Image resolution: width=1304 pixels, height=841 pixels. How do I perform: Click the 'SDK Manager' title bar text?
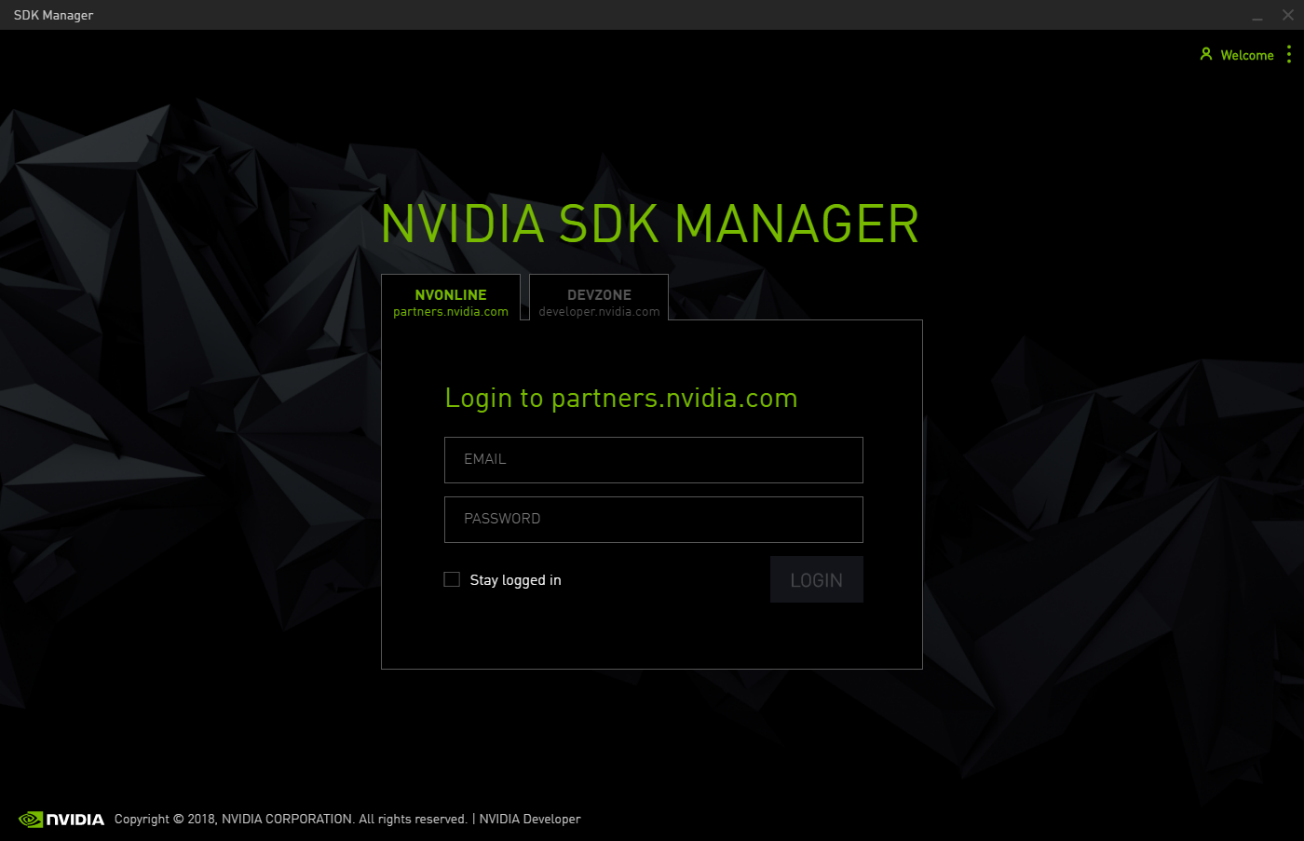click(x=53, y=16)
